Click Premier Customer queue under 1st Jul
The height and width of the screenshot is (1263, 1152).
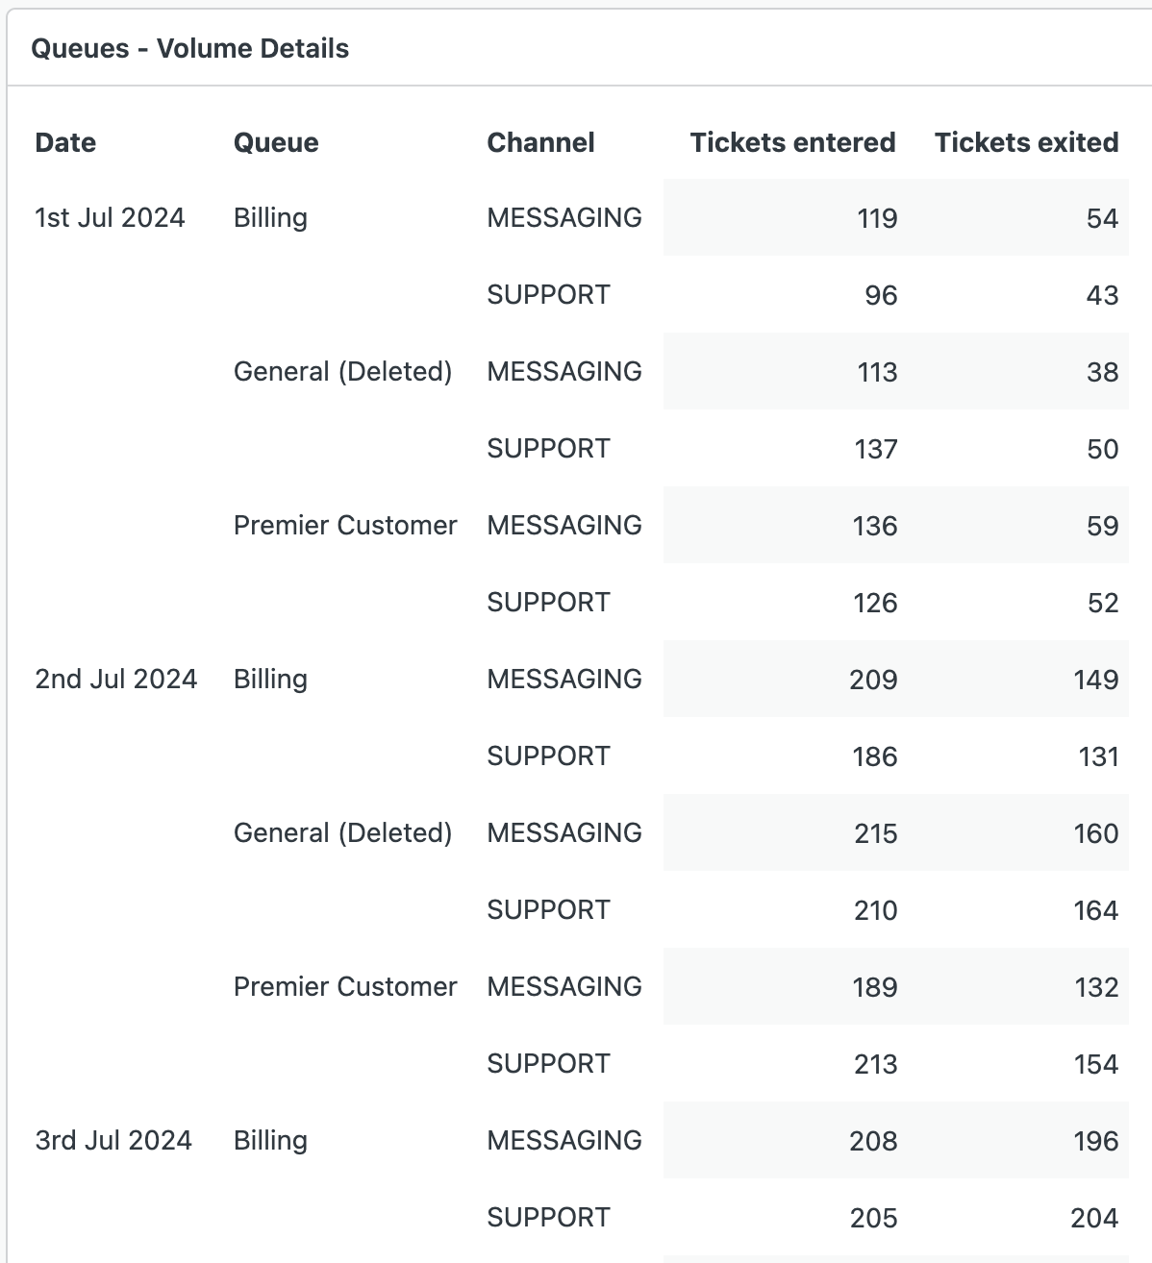click(x=345, y=525)
